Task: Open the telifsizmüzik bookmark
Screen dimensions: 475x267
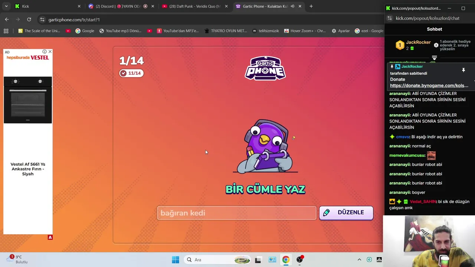Action: [x=265, y=31]
